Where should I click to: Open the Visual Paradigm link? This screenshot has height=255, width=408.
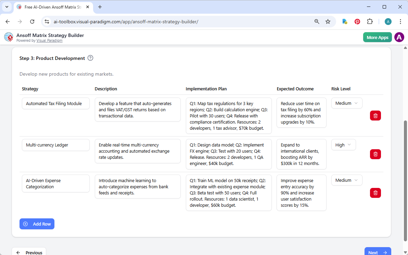coord(49,40)
